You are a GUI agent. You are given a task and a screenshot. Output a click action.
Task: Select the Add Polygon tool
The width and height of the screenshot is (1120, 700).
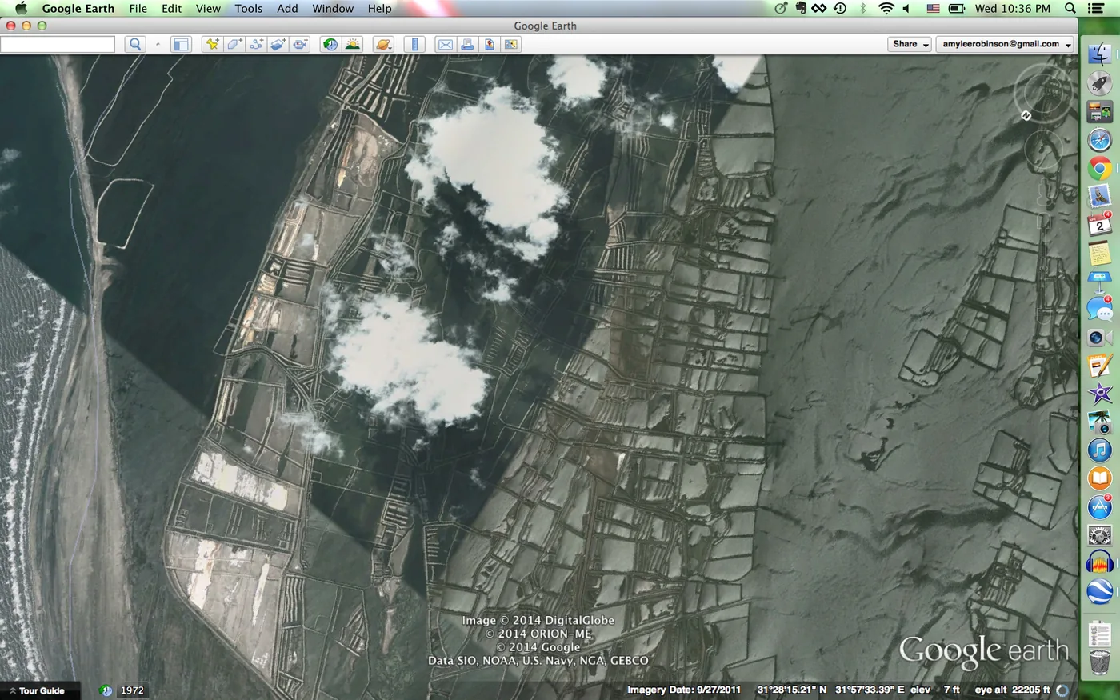coord(234,44)
